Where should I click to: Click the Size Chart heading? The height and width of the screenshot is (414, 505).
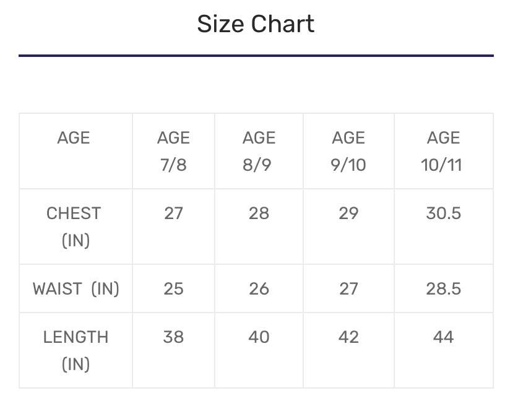click(256, 24)
